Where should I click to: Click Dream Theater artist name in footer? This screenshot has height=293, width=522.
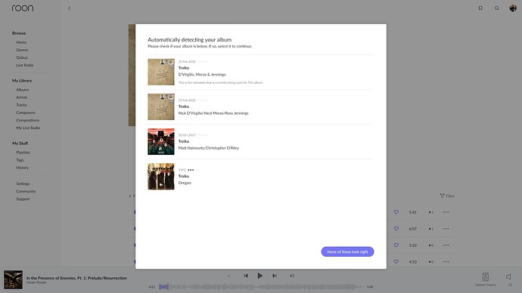tap(36, 282)
